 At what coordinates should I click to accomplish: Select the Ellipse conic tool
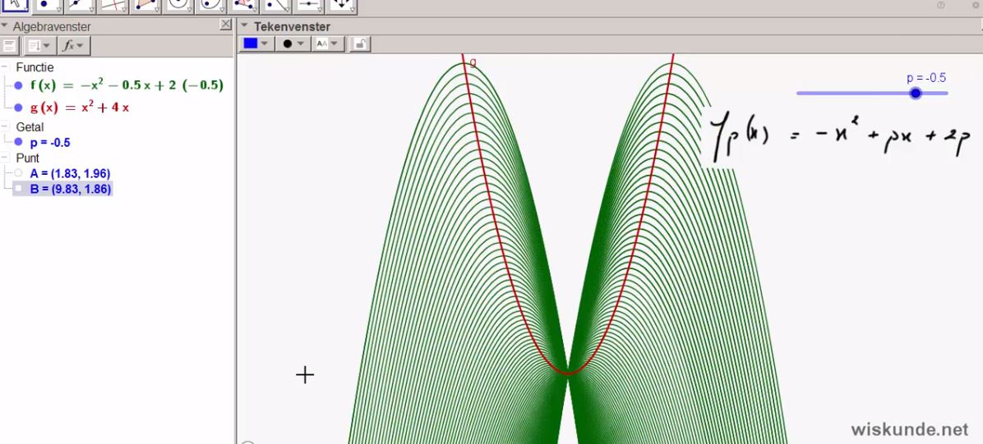[x=210, y=5]
